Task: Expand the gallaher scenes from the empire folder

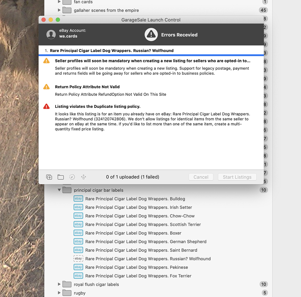Action: [59, 10]
